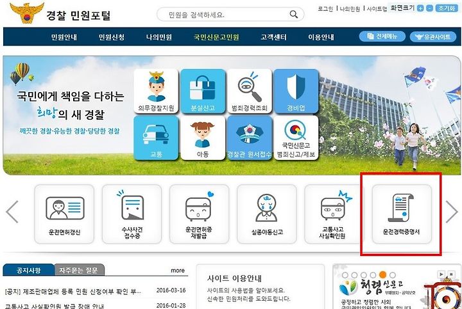Click the 로그인 link
This screenshot has height=309, width=462.
325,9
